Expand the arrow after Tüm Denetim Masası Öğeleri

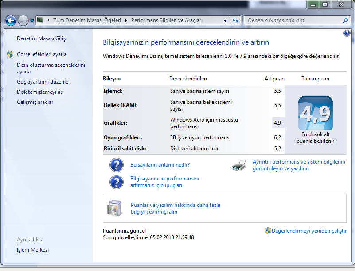tap(126, 20)
